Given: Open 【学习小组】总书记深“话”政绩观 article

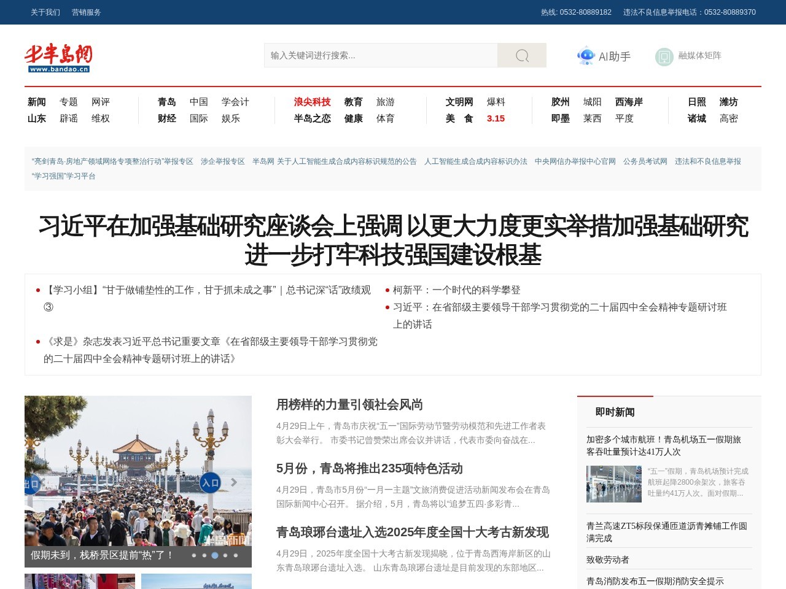Looking at the screenshot, I should (207, 298).
